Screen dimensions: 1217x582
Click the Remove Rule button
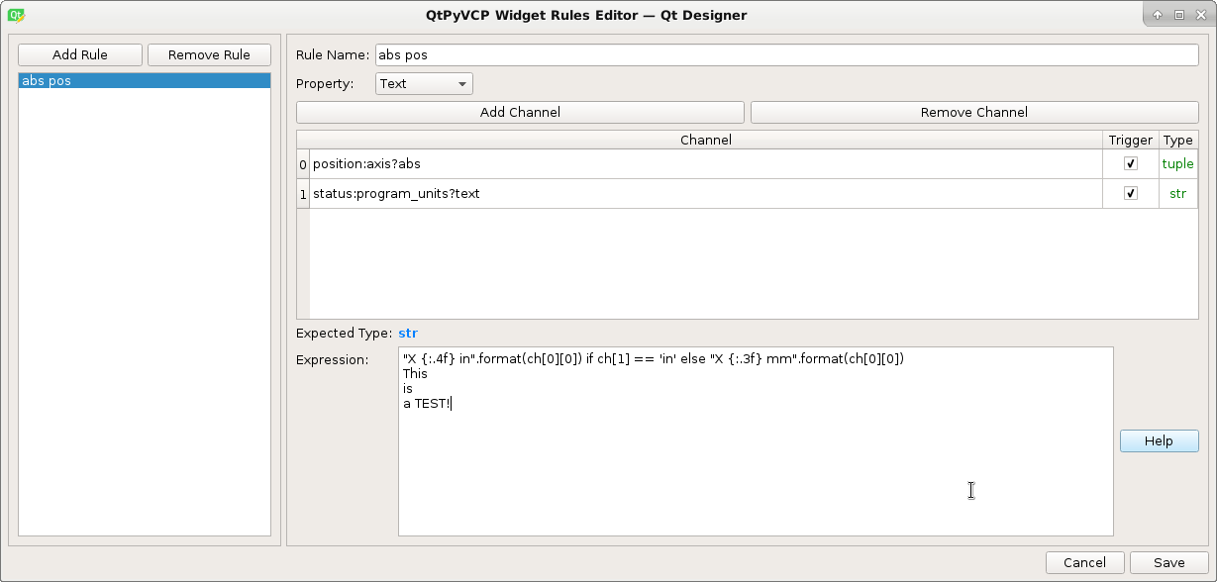pos(209,54)
